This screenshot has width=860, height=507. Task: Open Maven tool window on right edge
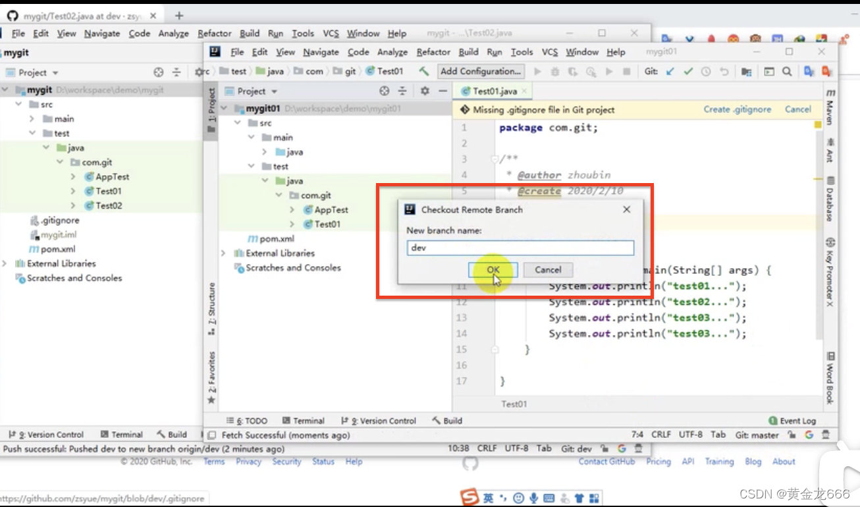point(830,108)
